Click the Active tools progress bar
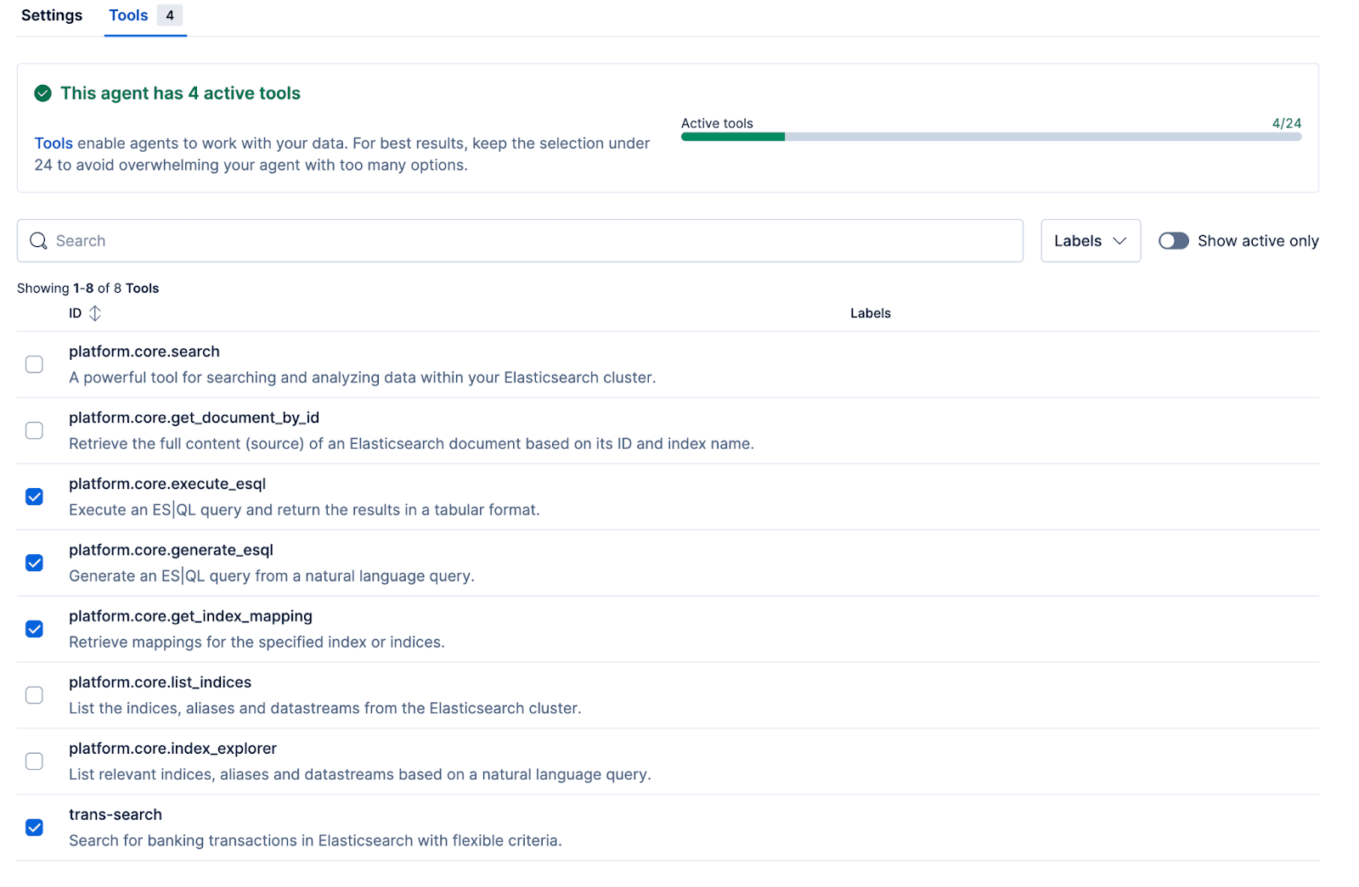1359x887 pixels. pyautogui.click(x=990, y=137)
